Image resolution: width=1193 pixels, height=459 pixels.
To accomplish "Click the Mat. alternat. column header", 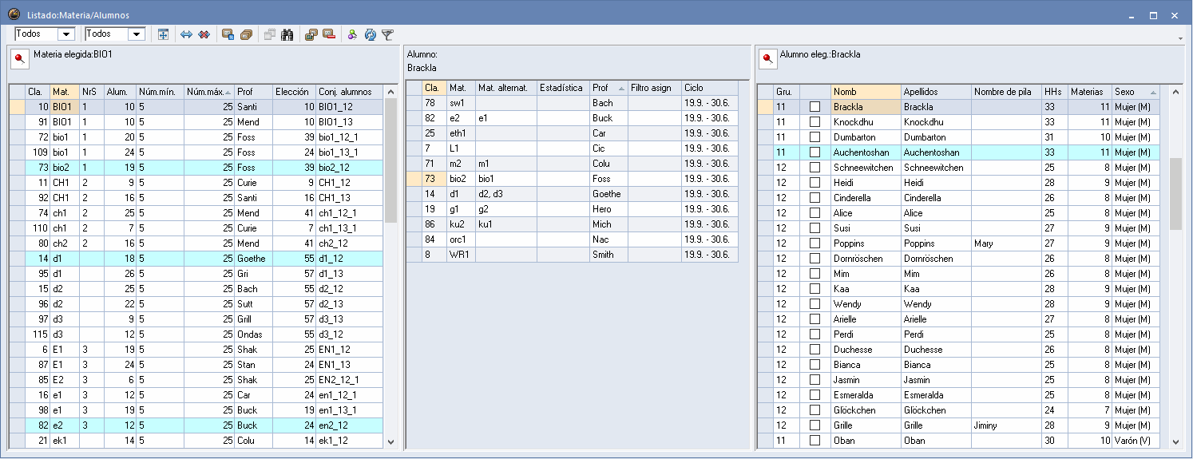I will [505, 88].
